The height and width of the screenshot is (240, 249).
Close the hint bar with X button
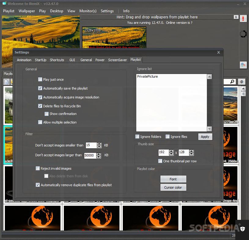[x=236, y=17]
